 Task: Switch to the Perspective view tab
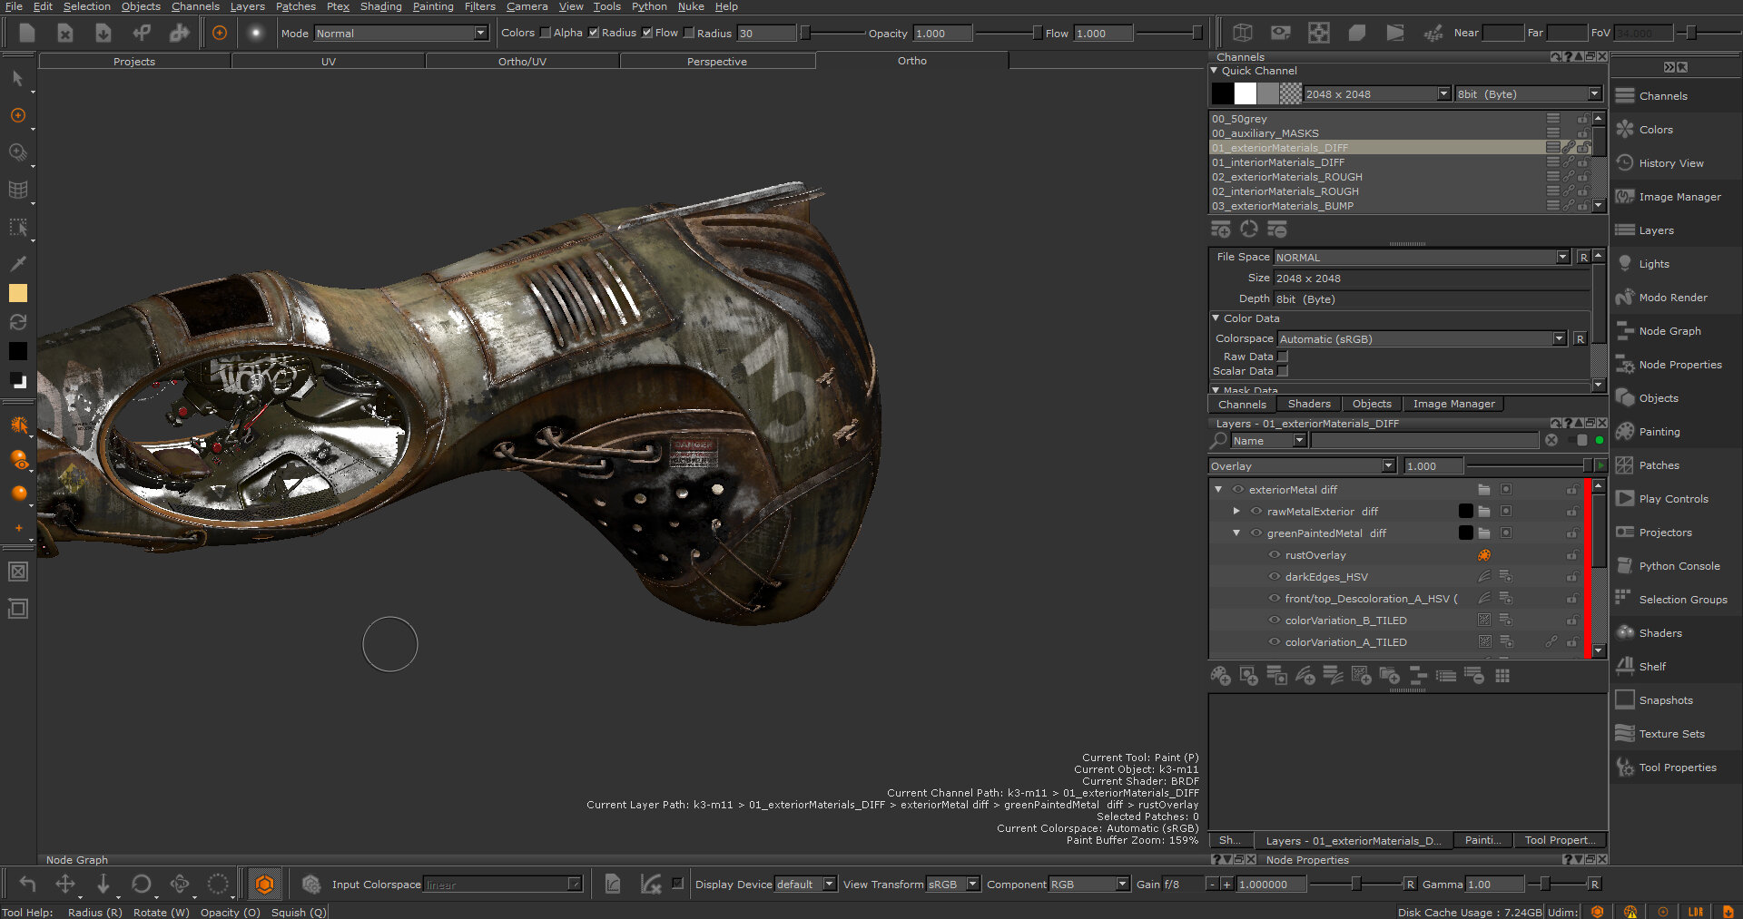click(x=716, y=62)
